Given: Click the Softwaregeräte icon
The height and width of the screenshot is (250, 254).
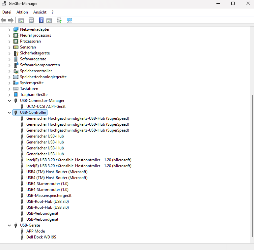Looking at the screenshot, I should click(16, 59).
